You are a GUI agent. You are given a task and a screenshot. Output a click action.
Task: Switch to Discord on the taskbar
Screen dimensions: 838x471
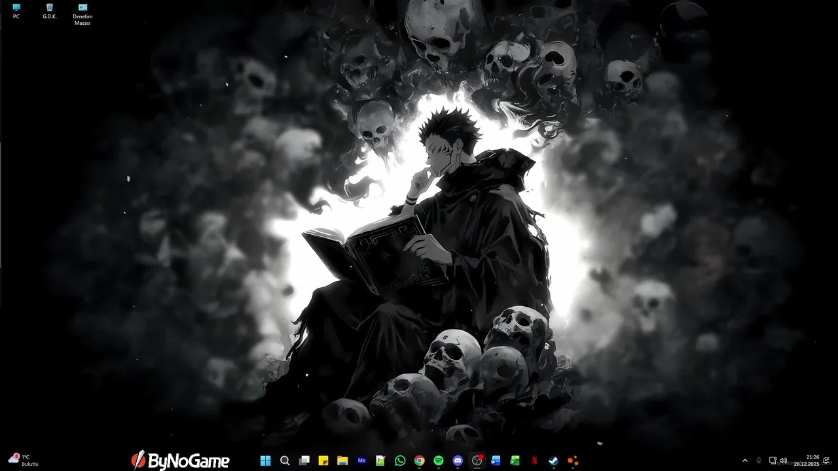(458, 461)
